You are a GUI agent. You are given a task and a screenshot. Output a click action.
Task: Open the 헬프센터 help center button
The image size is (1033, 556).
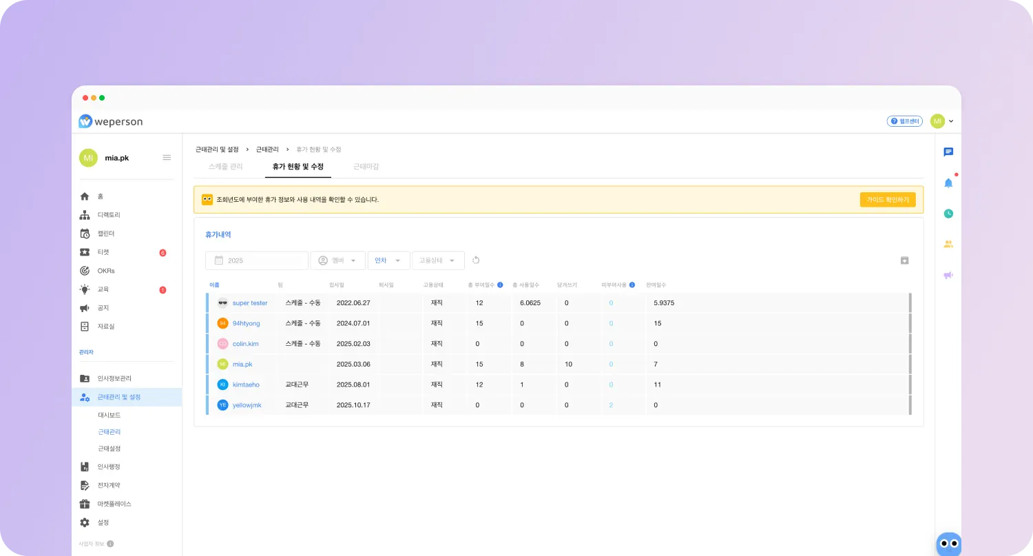click(x=904, y=121)
